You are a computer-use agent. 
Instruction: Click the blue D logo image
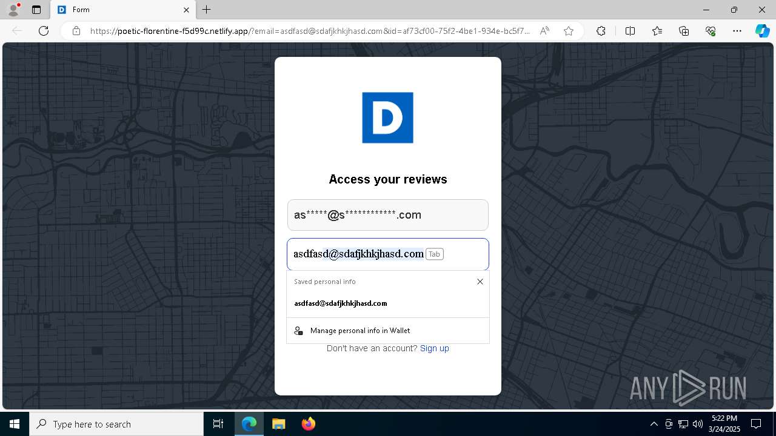(387, 117)
